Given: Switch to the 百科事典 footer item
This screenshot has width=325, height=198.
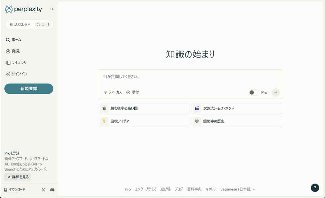Looking at the screenshot, I should click(195, 189).
